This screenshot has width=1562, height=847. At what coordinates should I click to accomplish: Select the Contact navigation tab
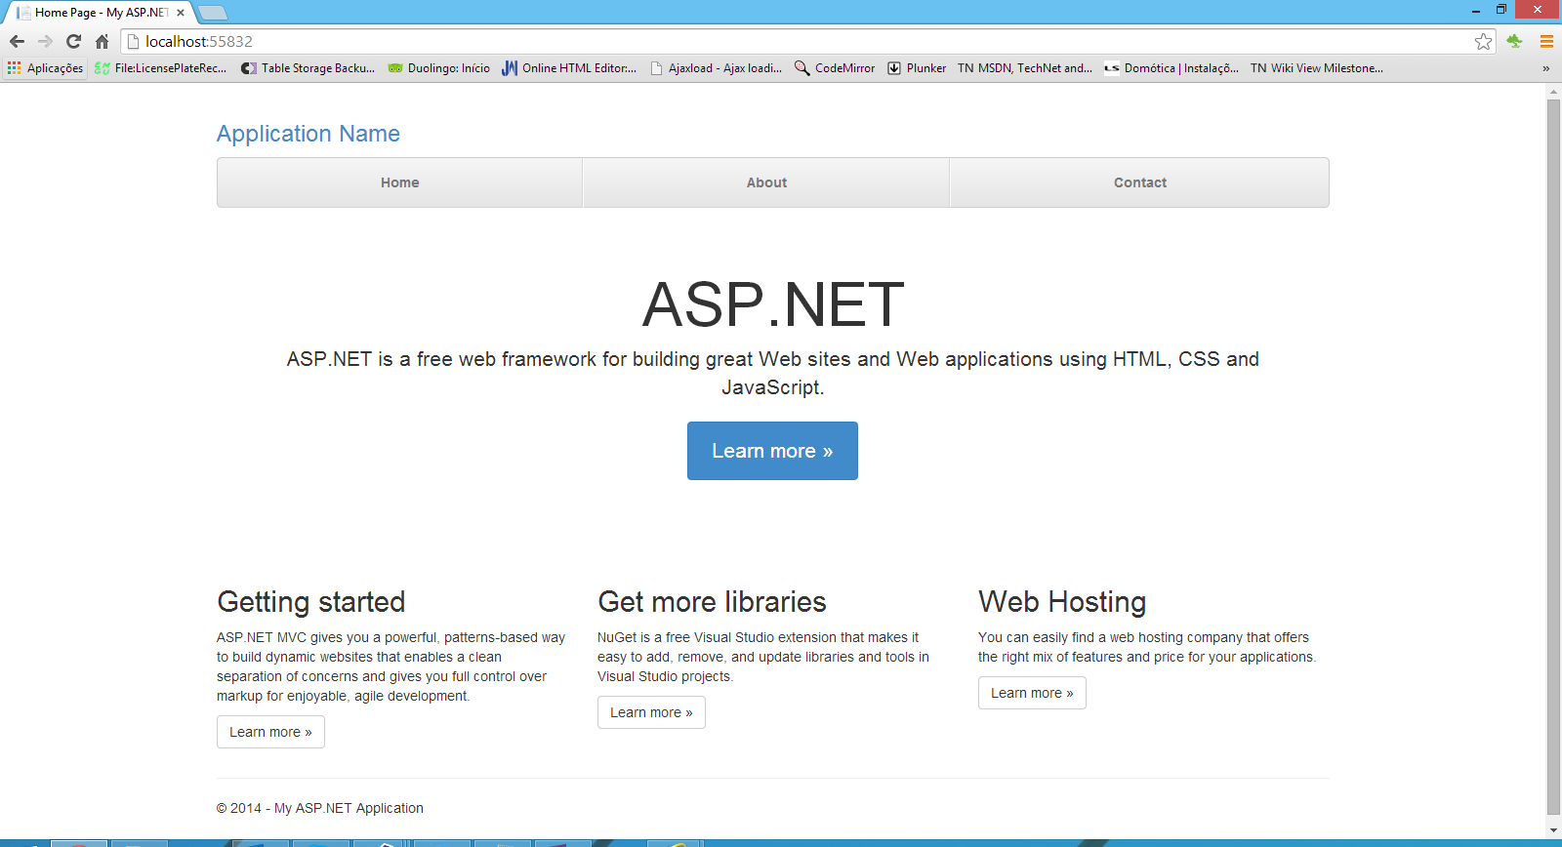(x=1139, y=182)
